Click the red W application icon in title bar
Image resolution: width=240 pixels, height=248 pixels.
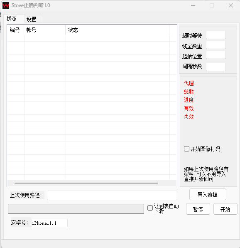6,5
